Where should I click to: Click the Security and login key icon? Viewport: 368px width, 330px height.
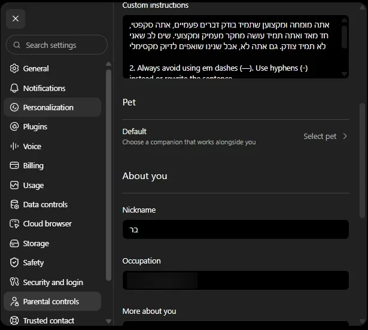tap(14, 281)
